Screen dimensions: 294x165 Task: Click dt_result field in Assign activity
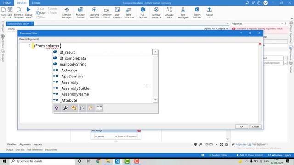pos(104,137)
